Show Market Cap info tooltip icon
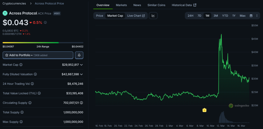Screen dimensions: 263x129 (x=21, y=65)
